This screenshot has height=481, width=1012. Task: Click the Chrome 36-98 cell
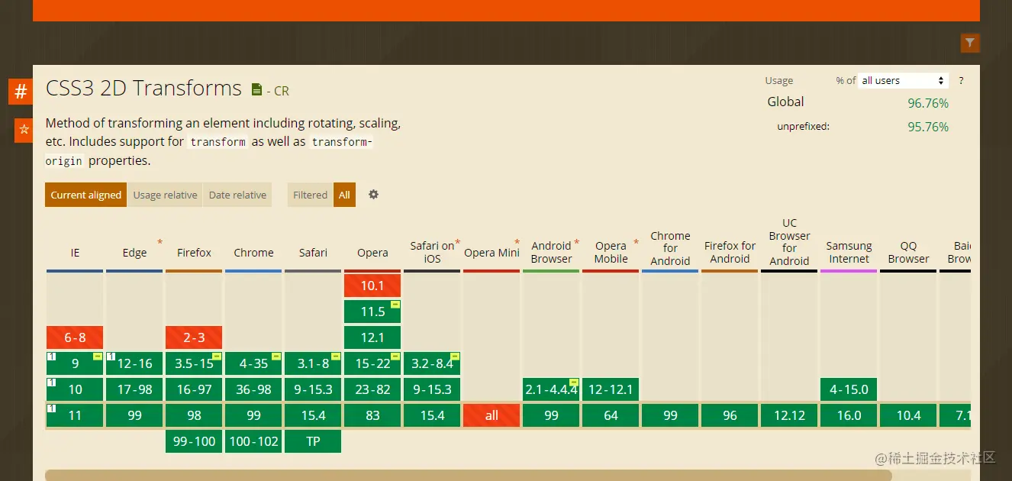[x=253, y=389]
